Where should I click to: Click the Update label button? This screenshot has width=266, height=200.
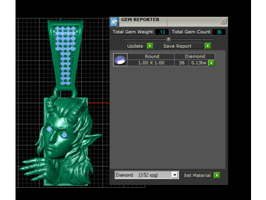[x=136, y=46]
